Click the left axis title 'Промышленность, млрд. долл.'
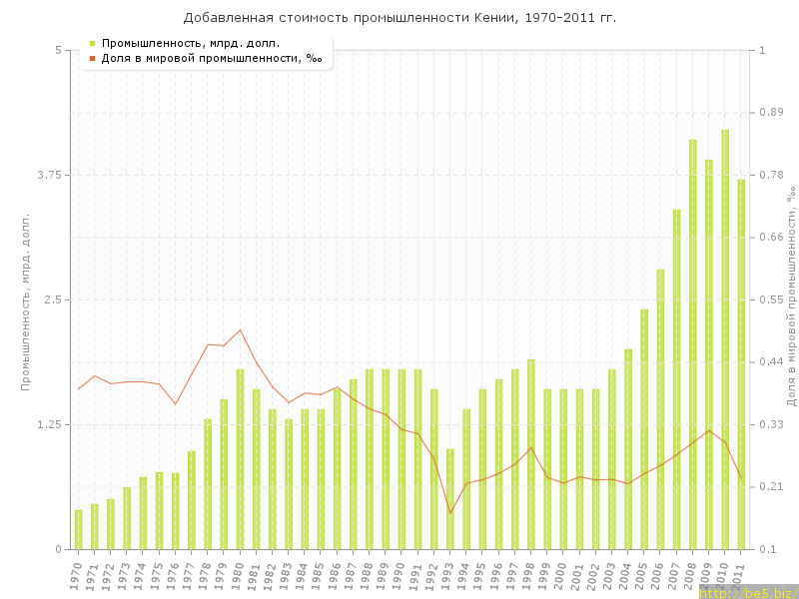 click(x=26, y=299)
